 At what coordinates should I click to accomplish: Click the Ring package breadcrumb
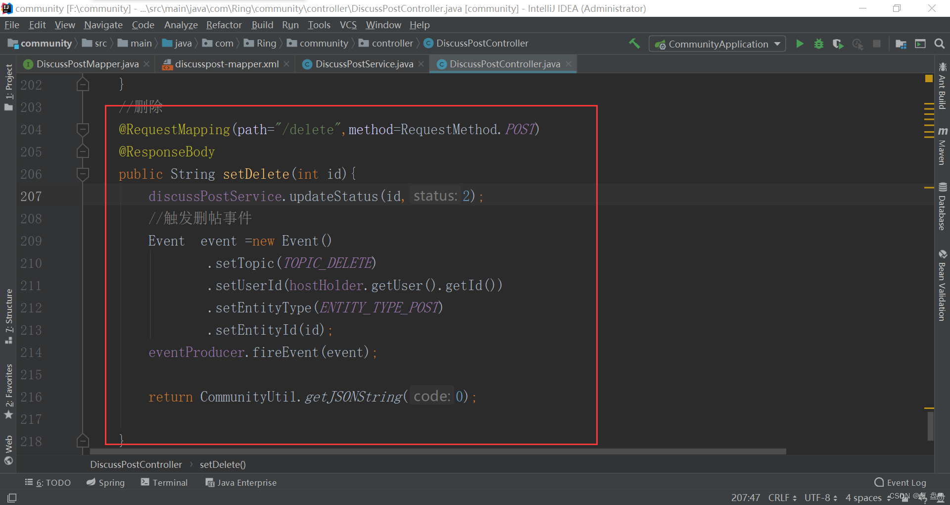[x=260, y=44]
